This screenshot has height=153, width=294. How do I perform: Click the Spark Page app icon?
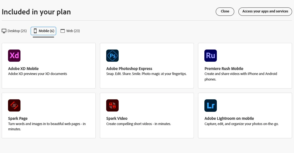(x=14, y=105)
